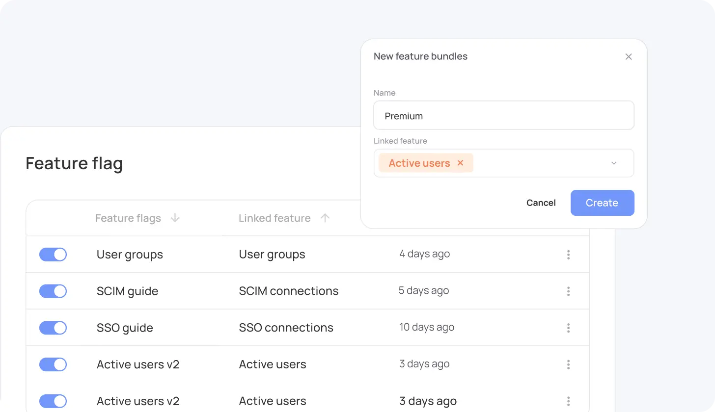Open the SCIM guide row kebab menu
The height and width of the screenshot is (412, 715).
568,291
